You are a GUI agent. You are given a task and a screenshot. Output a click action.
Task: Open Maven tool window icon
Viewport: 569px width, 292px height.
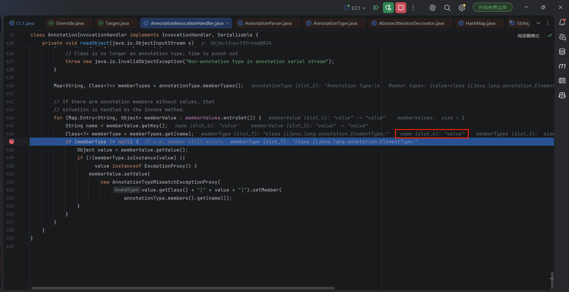pyautogui.click(x=562, y=66)
